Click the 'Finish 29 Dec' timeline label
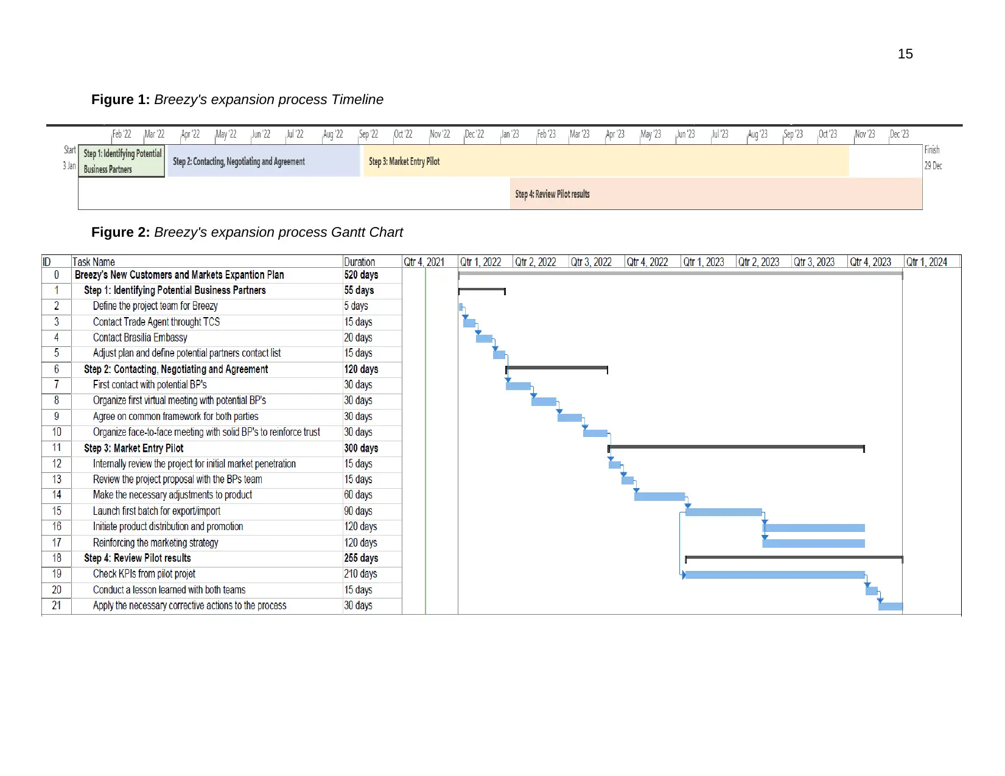Screen dimensions: 1005x776 click(x=933, y=158)
